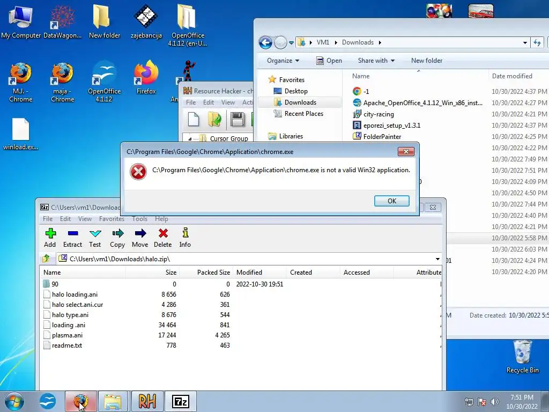Open the Windows Start menu
Viewport: 549px width, 412px height.
pos(14,401)
